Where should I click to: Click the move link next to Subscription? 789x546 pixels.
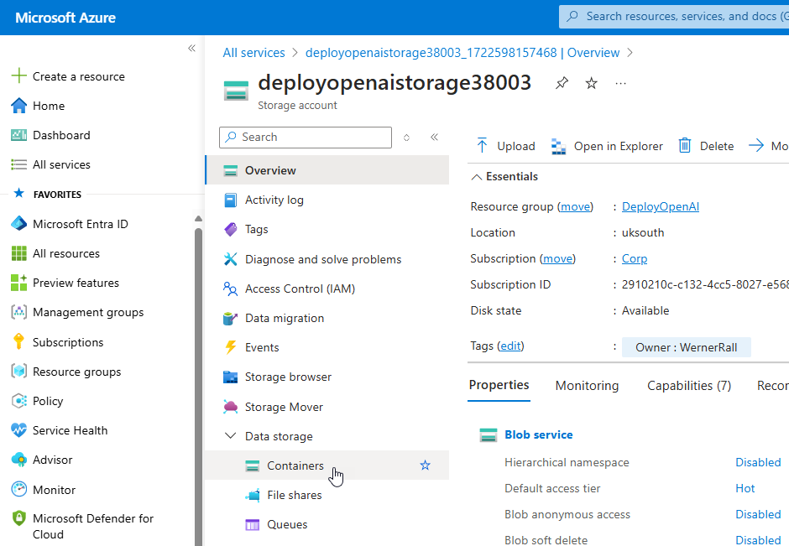point(557,258)
